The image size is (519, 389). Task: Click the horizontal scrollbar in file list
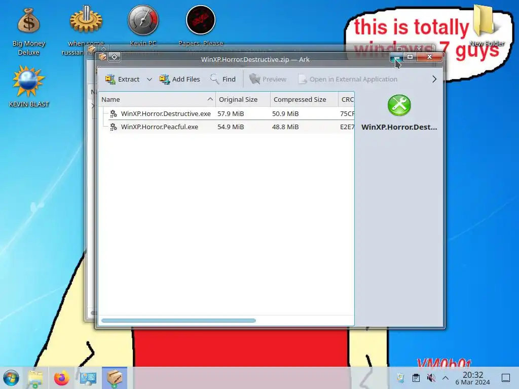[178, 321]
